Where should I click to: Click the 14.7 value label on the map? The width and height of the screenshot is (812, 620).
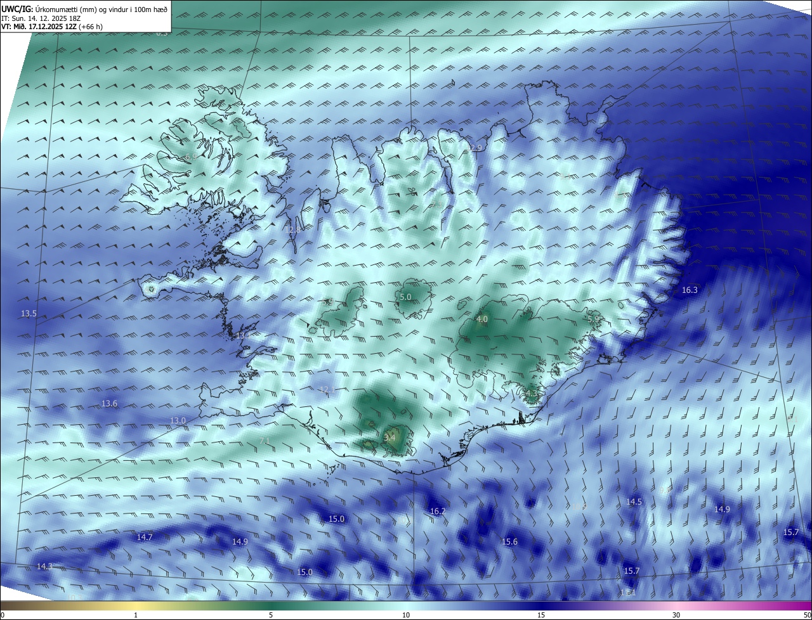click(x=145, y=537)
